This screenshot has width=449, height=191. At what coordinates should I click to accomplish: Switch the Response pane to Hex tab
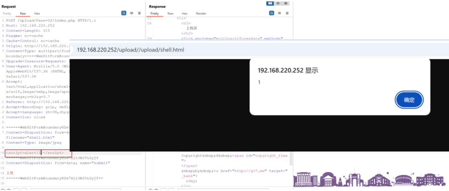click(x=185, y=14)
